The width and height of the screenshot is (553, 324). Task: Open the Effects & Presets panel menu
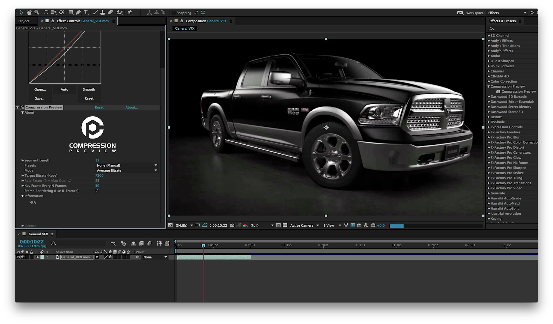pos(520,21)
